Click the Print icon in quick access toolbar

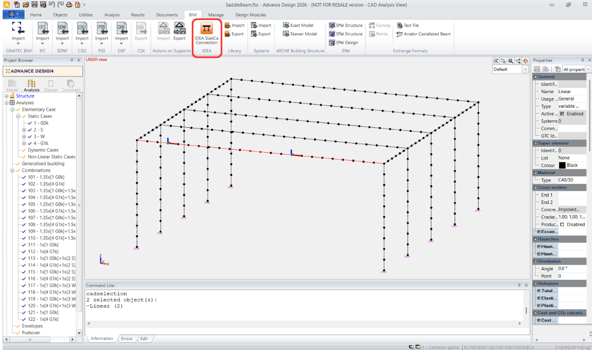(x=70, y=5)
